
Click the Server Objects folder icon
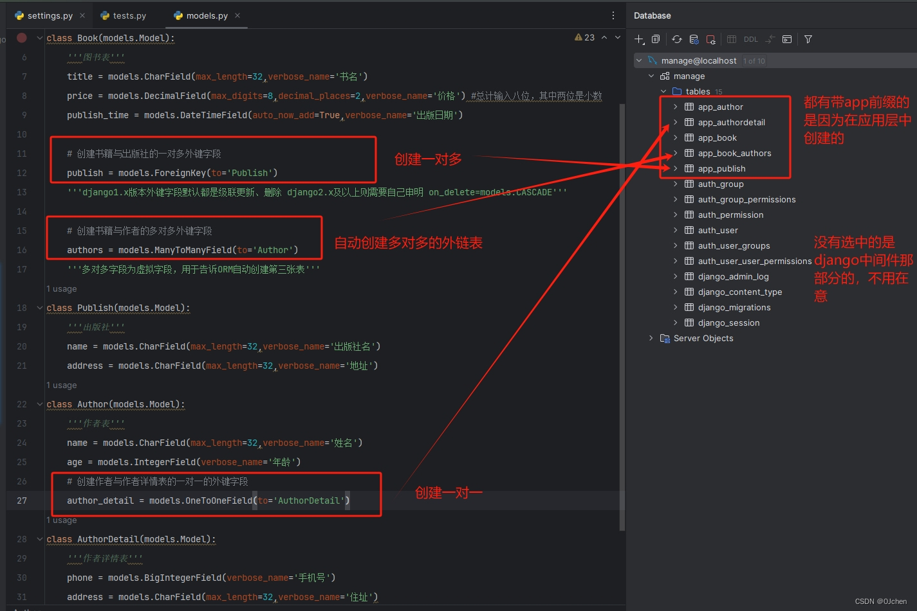point(665,338)
